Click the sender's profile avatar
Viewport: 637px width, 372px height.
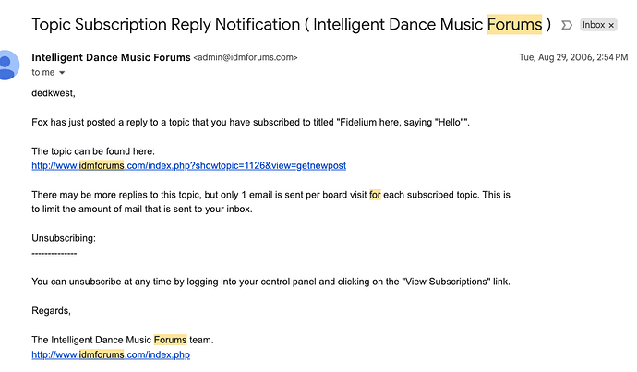coord(7,65)
